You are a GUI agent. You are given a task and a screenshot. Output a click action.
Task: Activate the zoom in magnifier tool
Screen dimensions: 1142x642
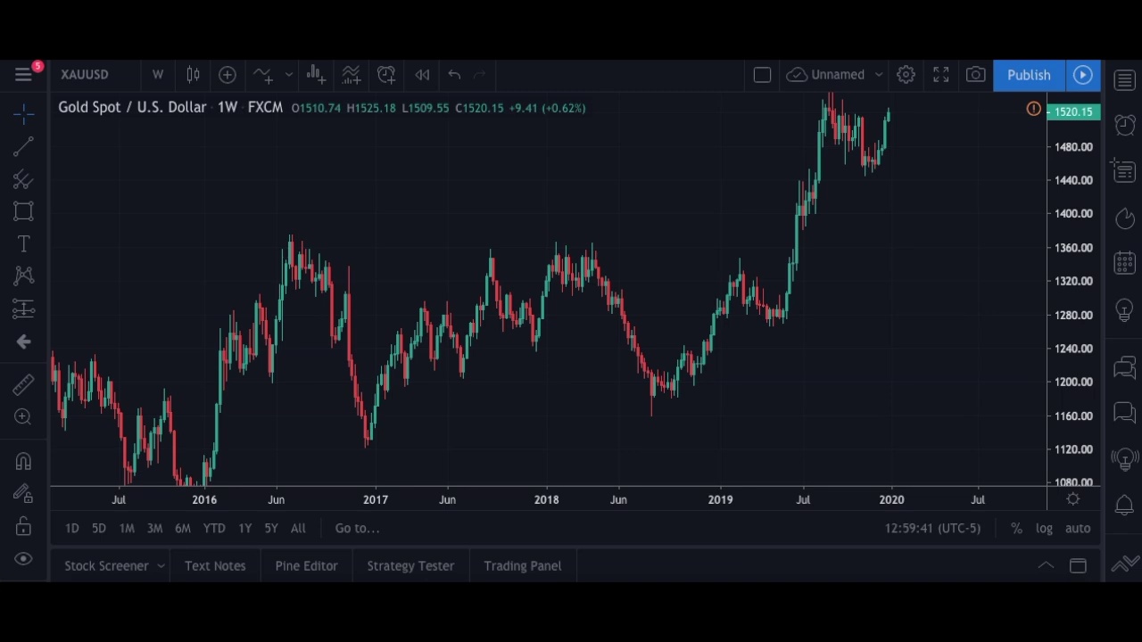click(23, 416)
